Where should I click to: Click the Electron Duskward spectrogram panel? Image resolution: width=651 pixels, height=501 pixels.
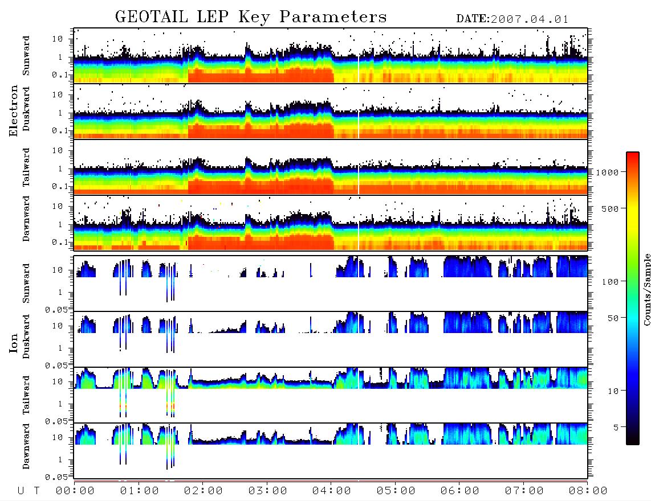[x=331, y=111]
